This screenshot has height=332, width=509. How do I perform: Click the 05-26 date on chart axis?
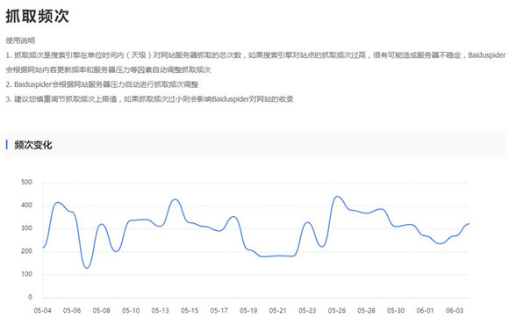[x=337, y=311]
